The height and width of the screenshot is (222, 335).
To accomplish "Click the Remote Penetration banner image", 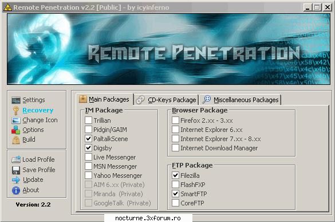I will click(168, 49).
